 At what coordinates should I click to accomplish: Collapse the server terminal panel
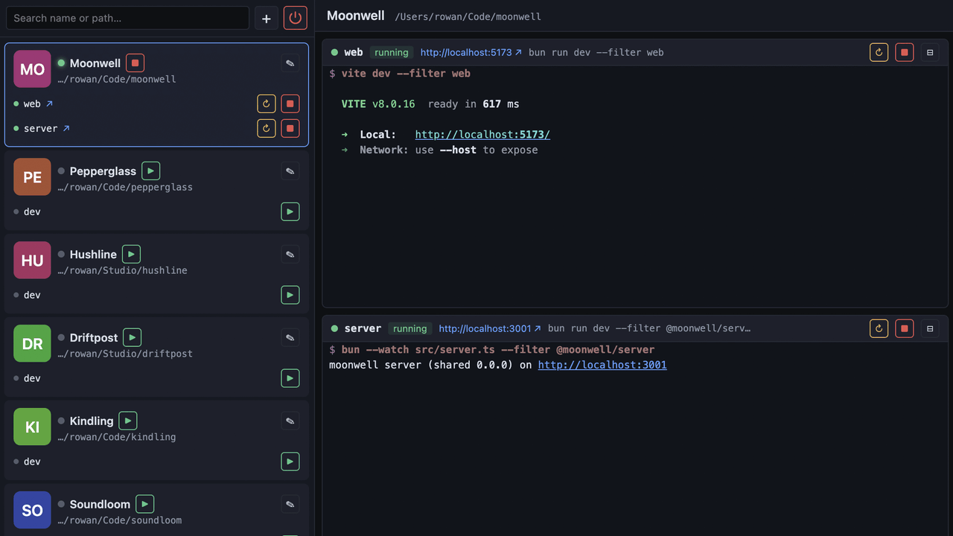930,328
